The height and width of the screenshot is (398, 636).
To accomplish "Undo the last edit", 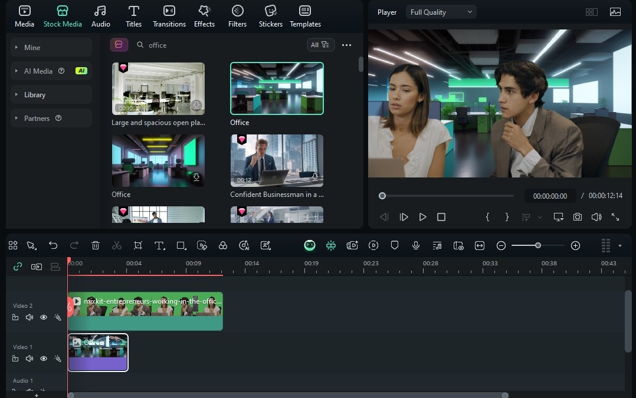I will (53, 245).
